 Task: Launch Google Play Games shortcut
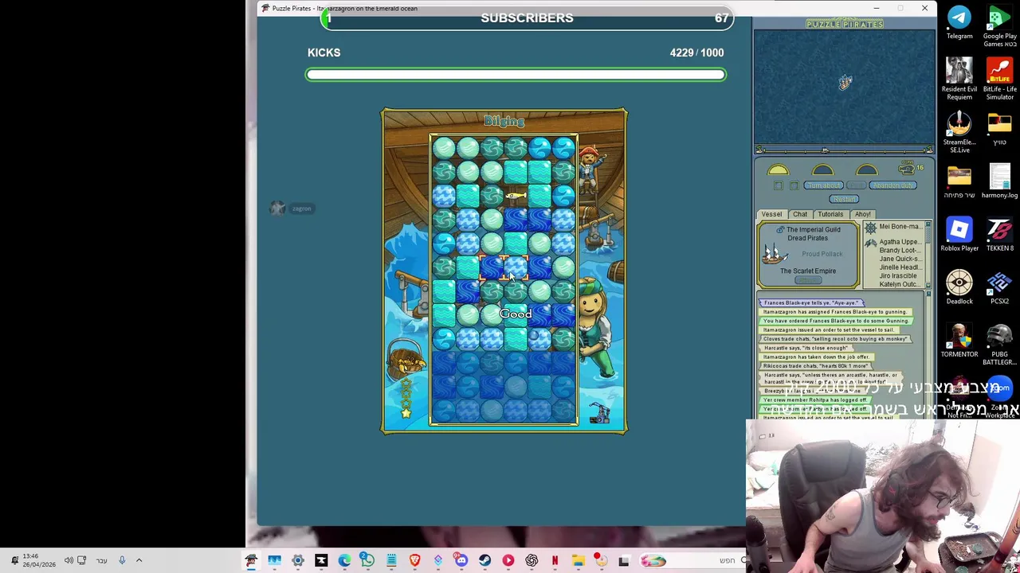pyautogui.click(x=999, y=25)
